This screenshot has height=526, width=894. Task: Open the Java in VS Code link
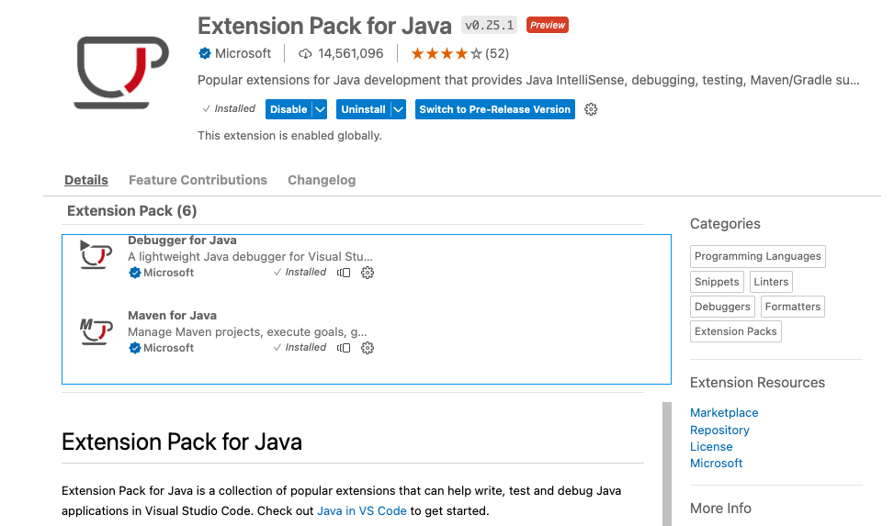coord(362,510)
